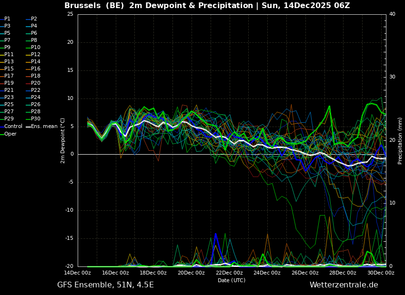Click the P5 legend label
Screen dimensions: 405x295
click(7, 33)
